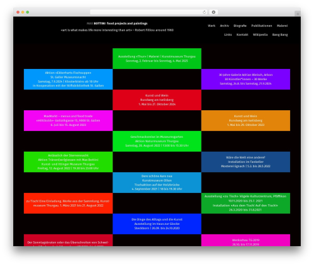
Task: Open the Der Sonntagsbraten dark red tile
Action: click(68, 240)
